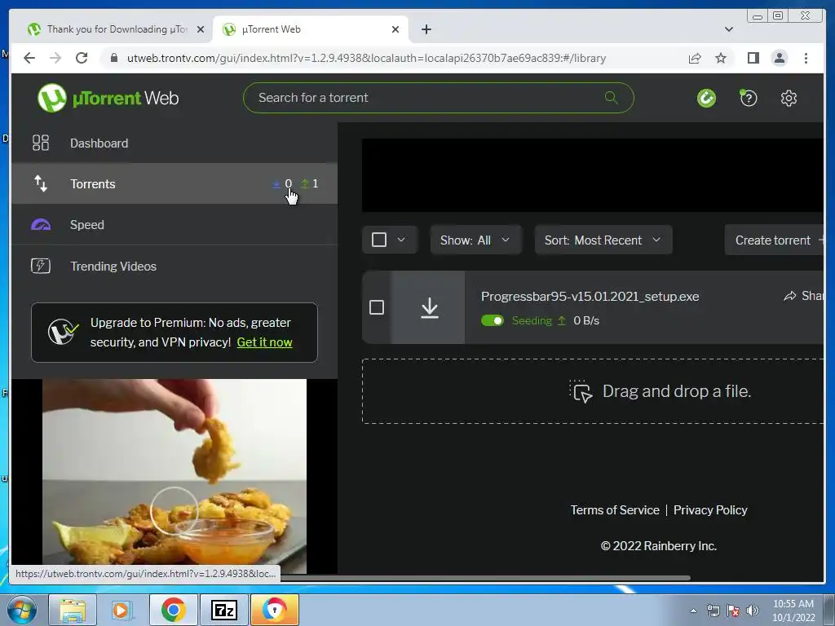Screen dimensions: 835x626
Task: Click the Premium µTorrent badge icon
Action: pyautogui.click(x=62, y=333)
